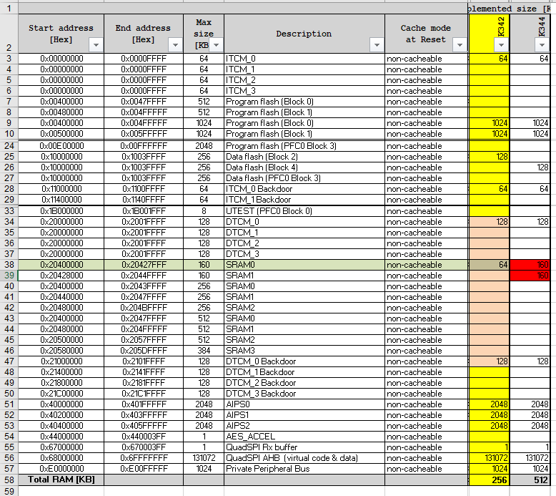Screen dimensions: 556x496
Task: Select the K342 total RAM value 256
Action: click(x=489, y=480)
